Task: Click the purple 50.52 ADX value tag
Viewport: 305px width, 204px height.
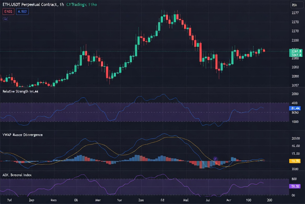Action: (295, 186)
